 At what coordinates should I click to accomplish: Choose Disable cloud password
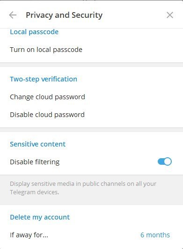pyautogui.click(x=92, y=115)
